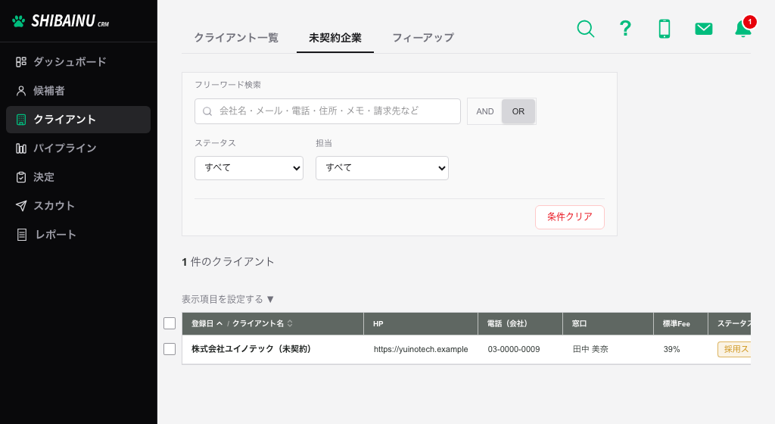Open https://yuinotech.example HP link
The height and width of the screenshot is (424, 775).
[421, 349]
